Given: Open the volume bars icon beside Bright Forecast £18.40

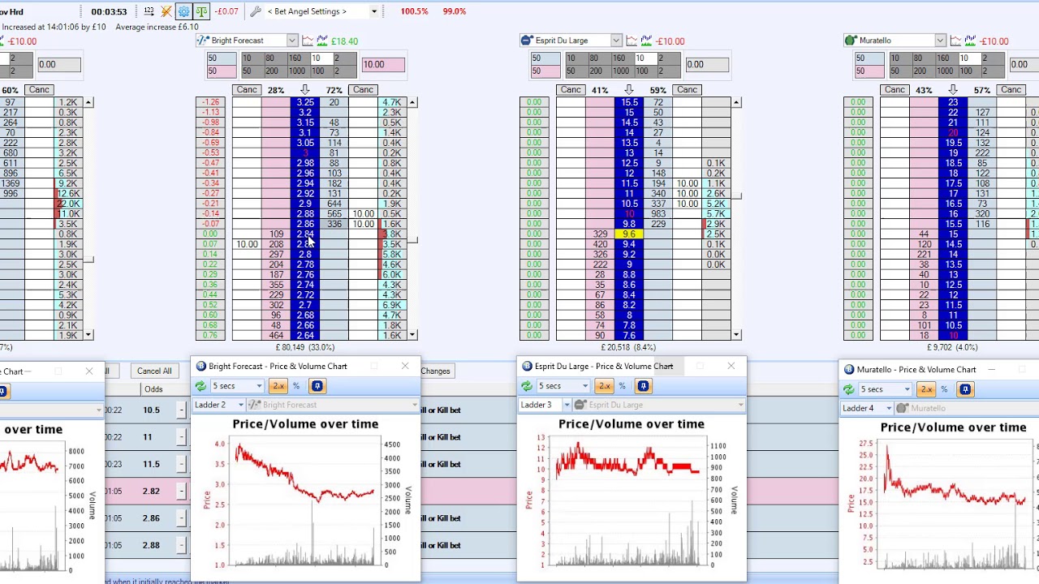Looking at the screenshot, I should click(322, 41).
